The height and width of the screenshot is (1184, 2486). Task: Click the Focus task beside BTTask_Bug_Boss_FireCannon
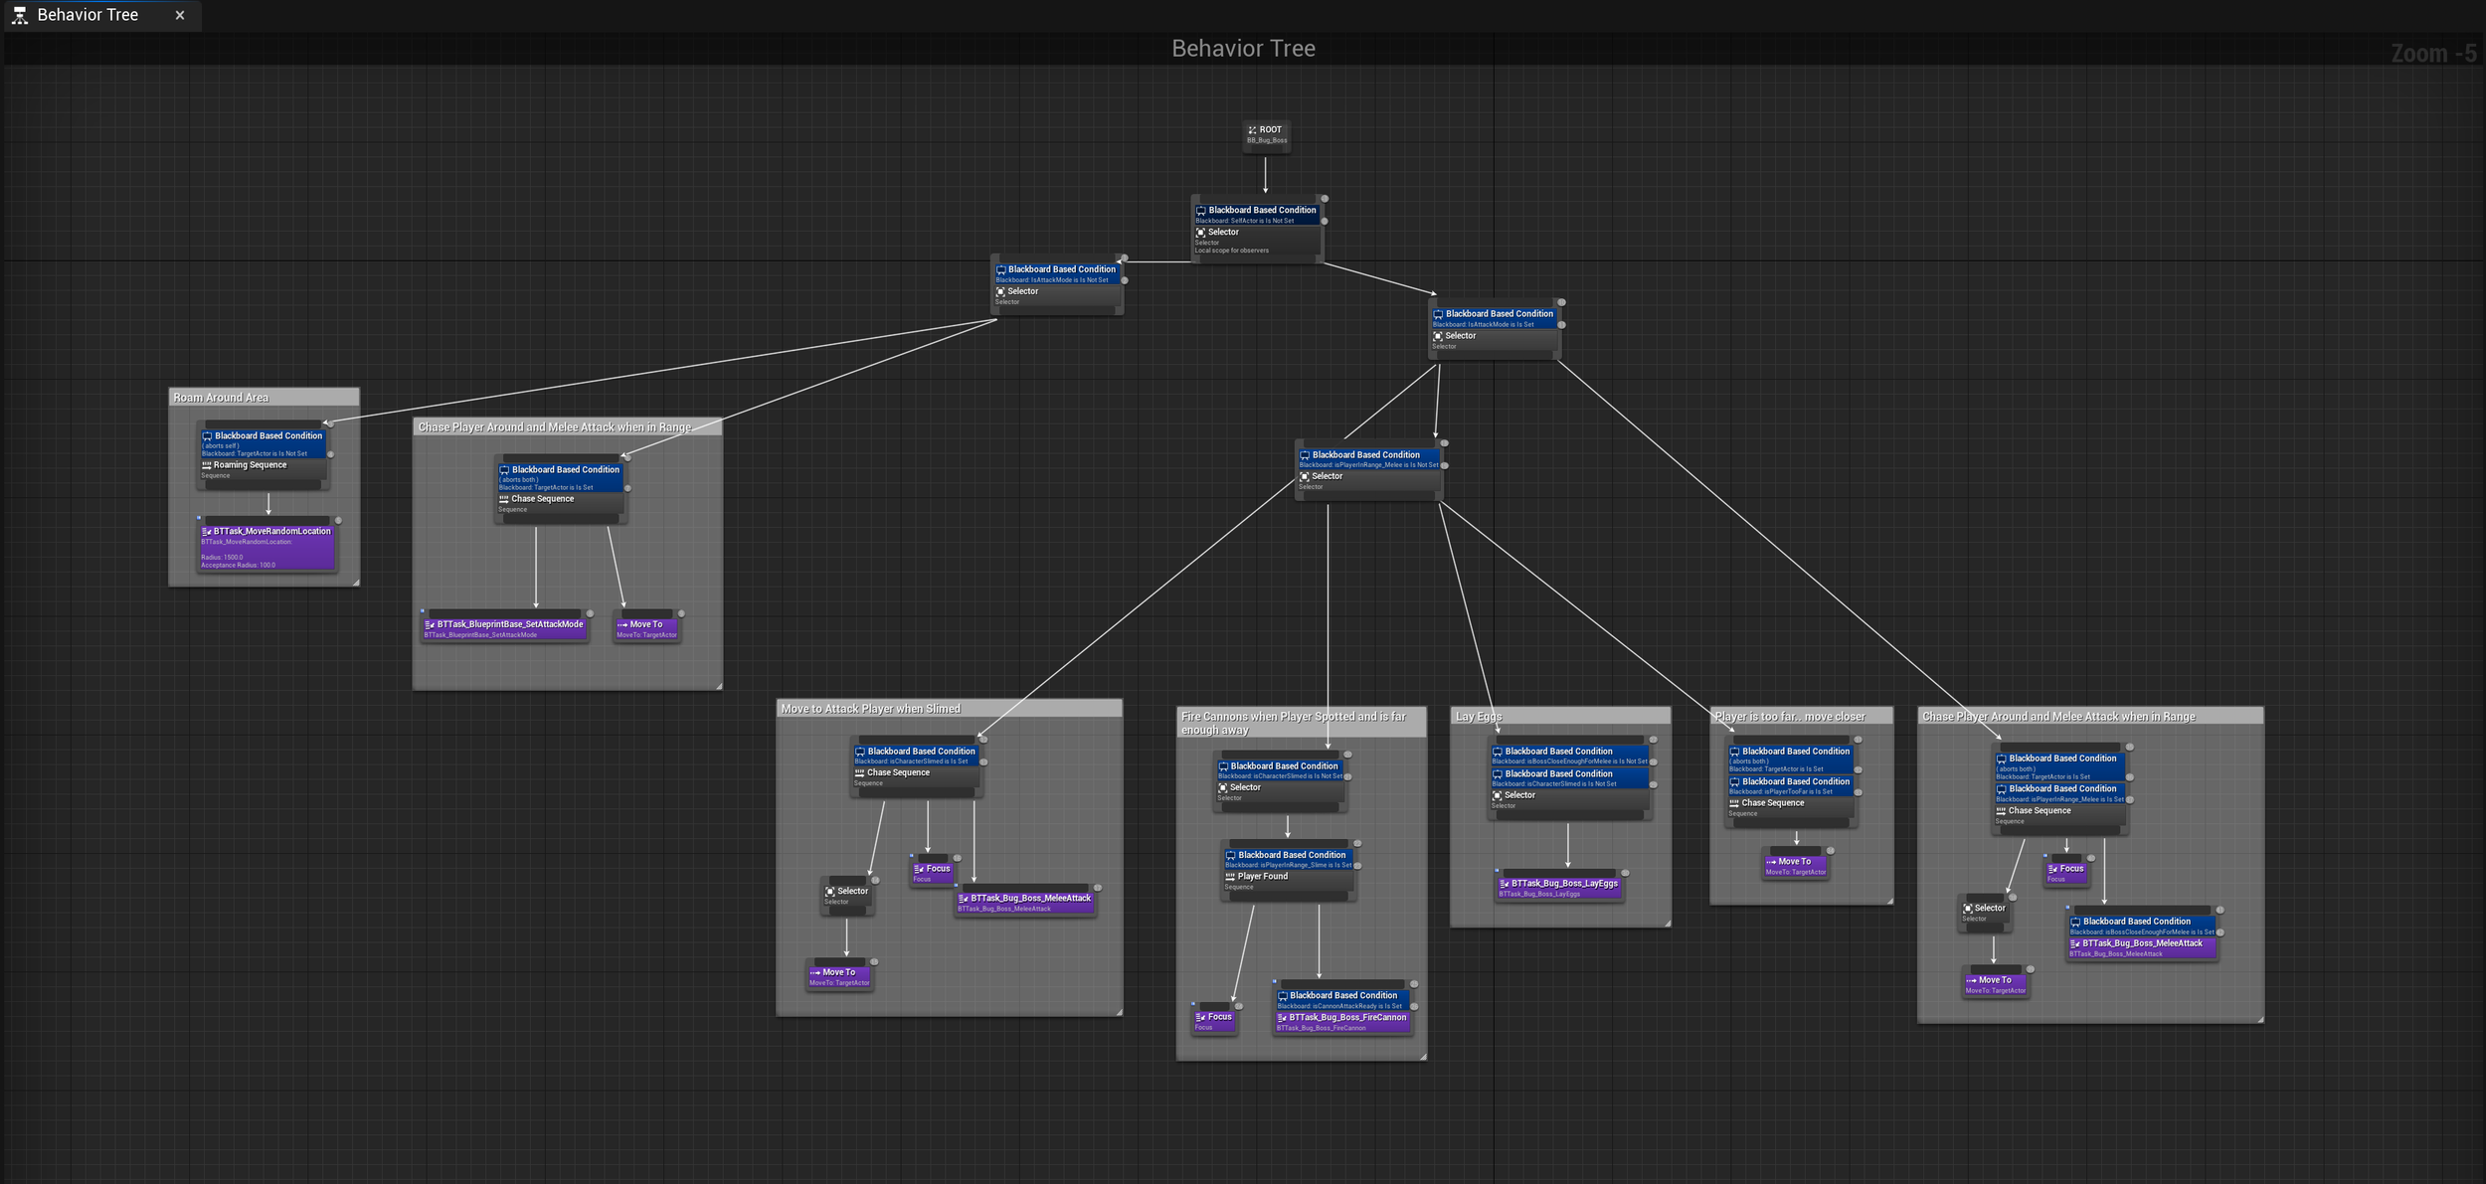tap(1214, 1020)
